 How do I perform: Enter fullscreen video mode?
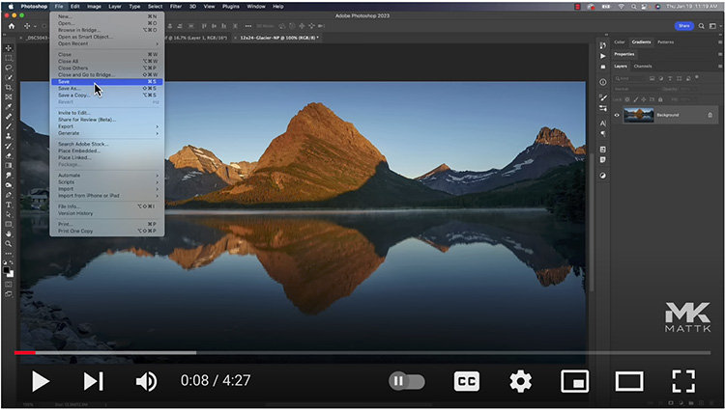[x=683, y=381]
